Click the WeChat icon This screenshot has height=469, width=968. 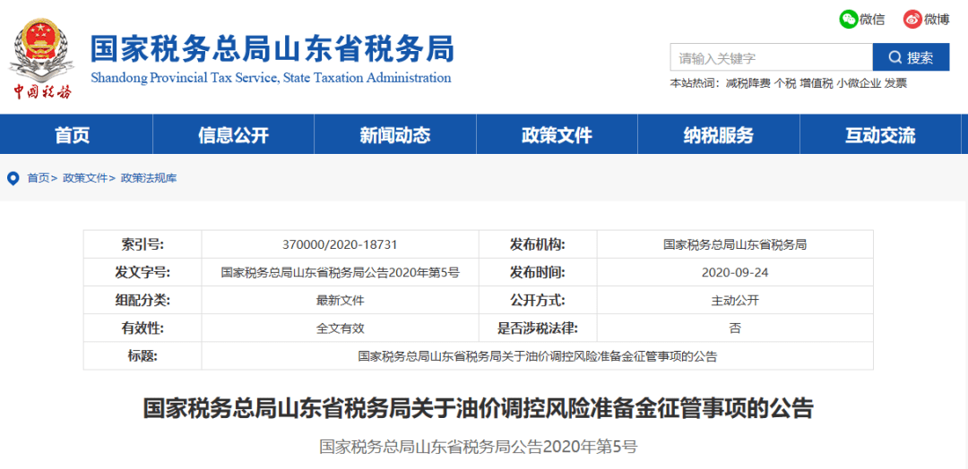click(x=848, y=19)
